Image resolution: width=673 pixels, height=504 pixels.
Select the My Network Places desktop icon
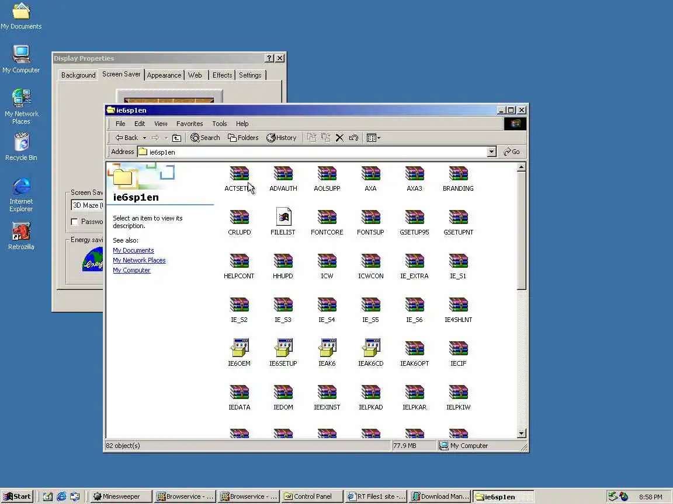(21, 107)
